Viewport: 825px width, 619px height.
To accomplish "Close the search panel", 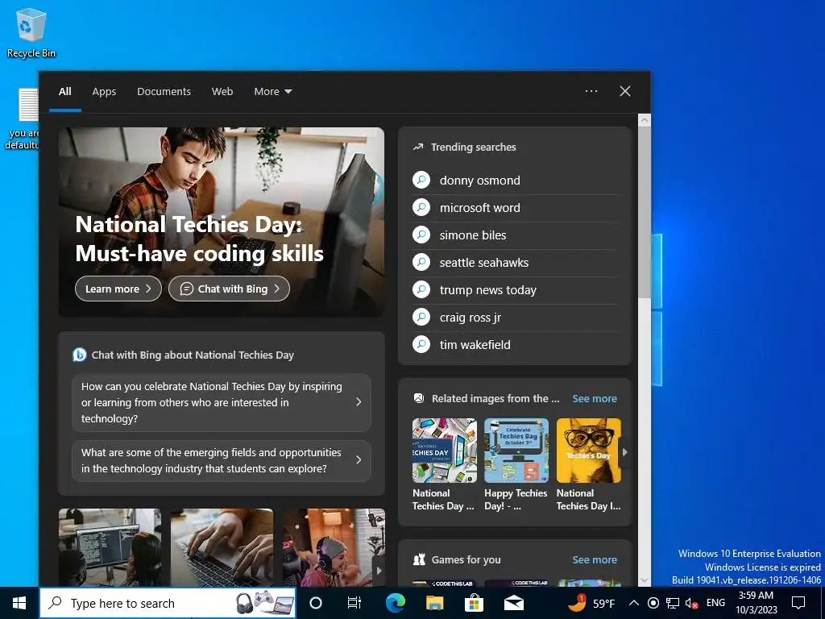I will [x=625, y=91].
